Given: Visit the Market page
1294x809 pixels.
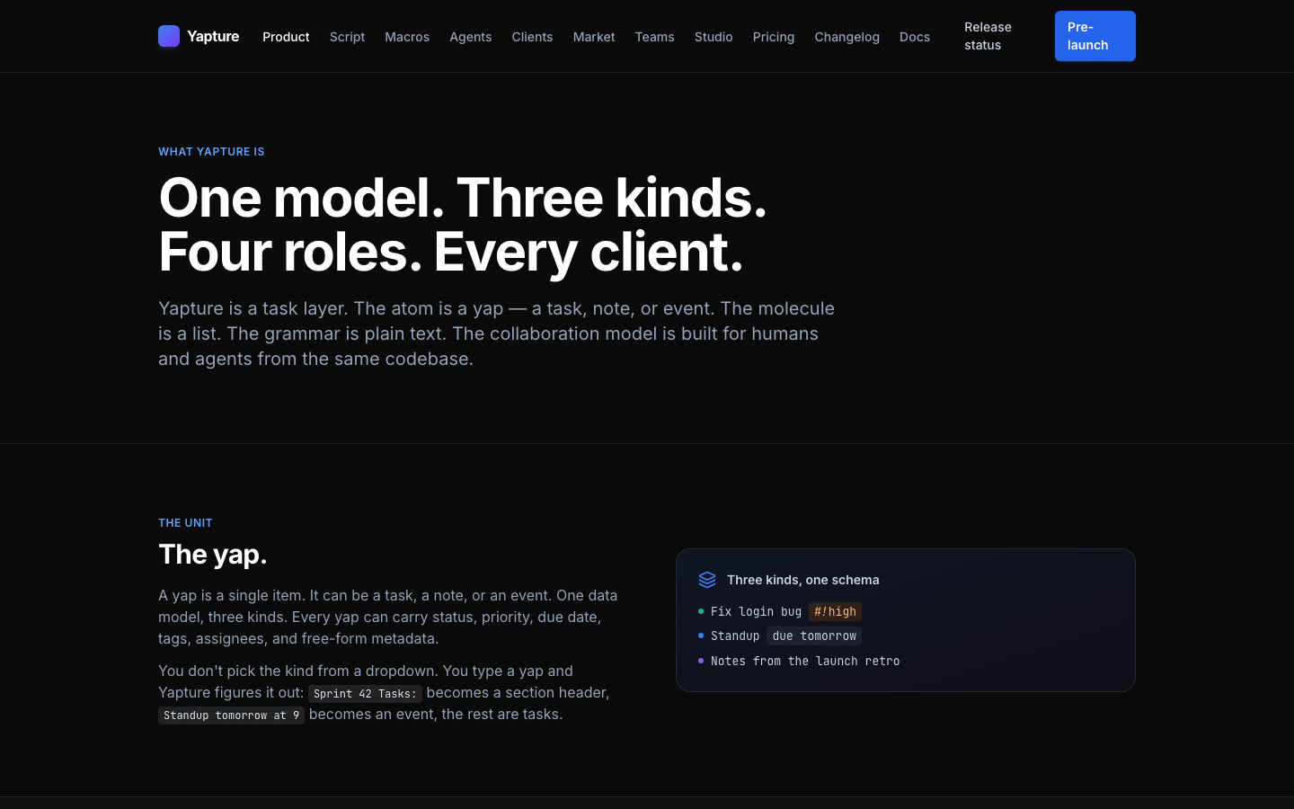Looking at the screenshot, I should [594, 37].
